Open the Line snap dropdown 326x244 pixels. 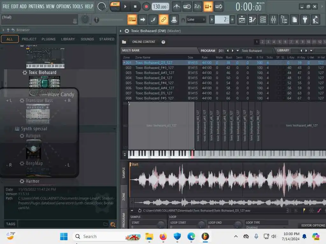pyautogui.click(x=196, y=19)
